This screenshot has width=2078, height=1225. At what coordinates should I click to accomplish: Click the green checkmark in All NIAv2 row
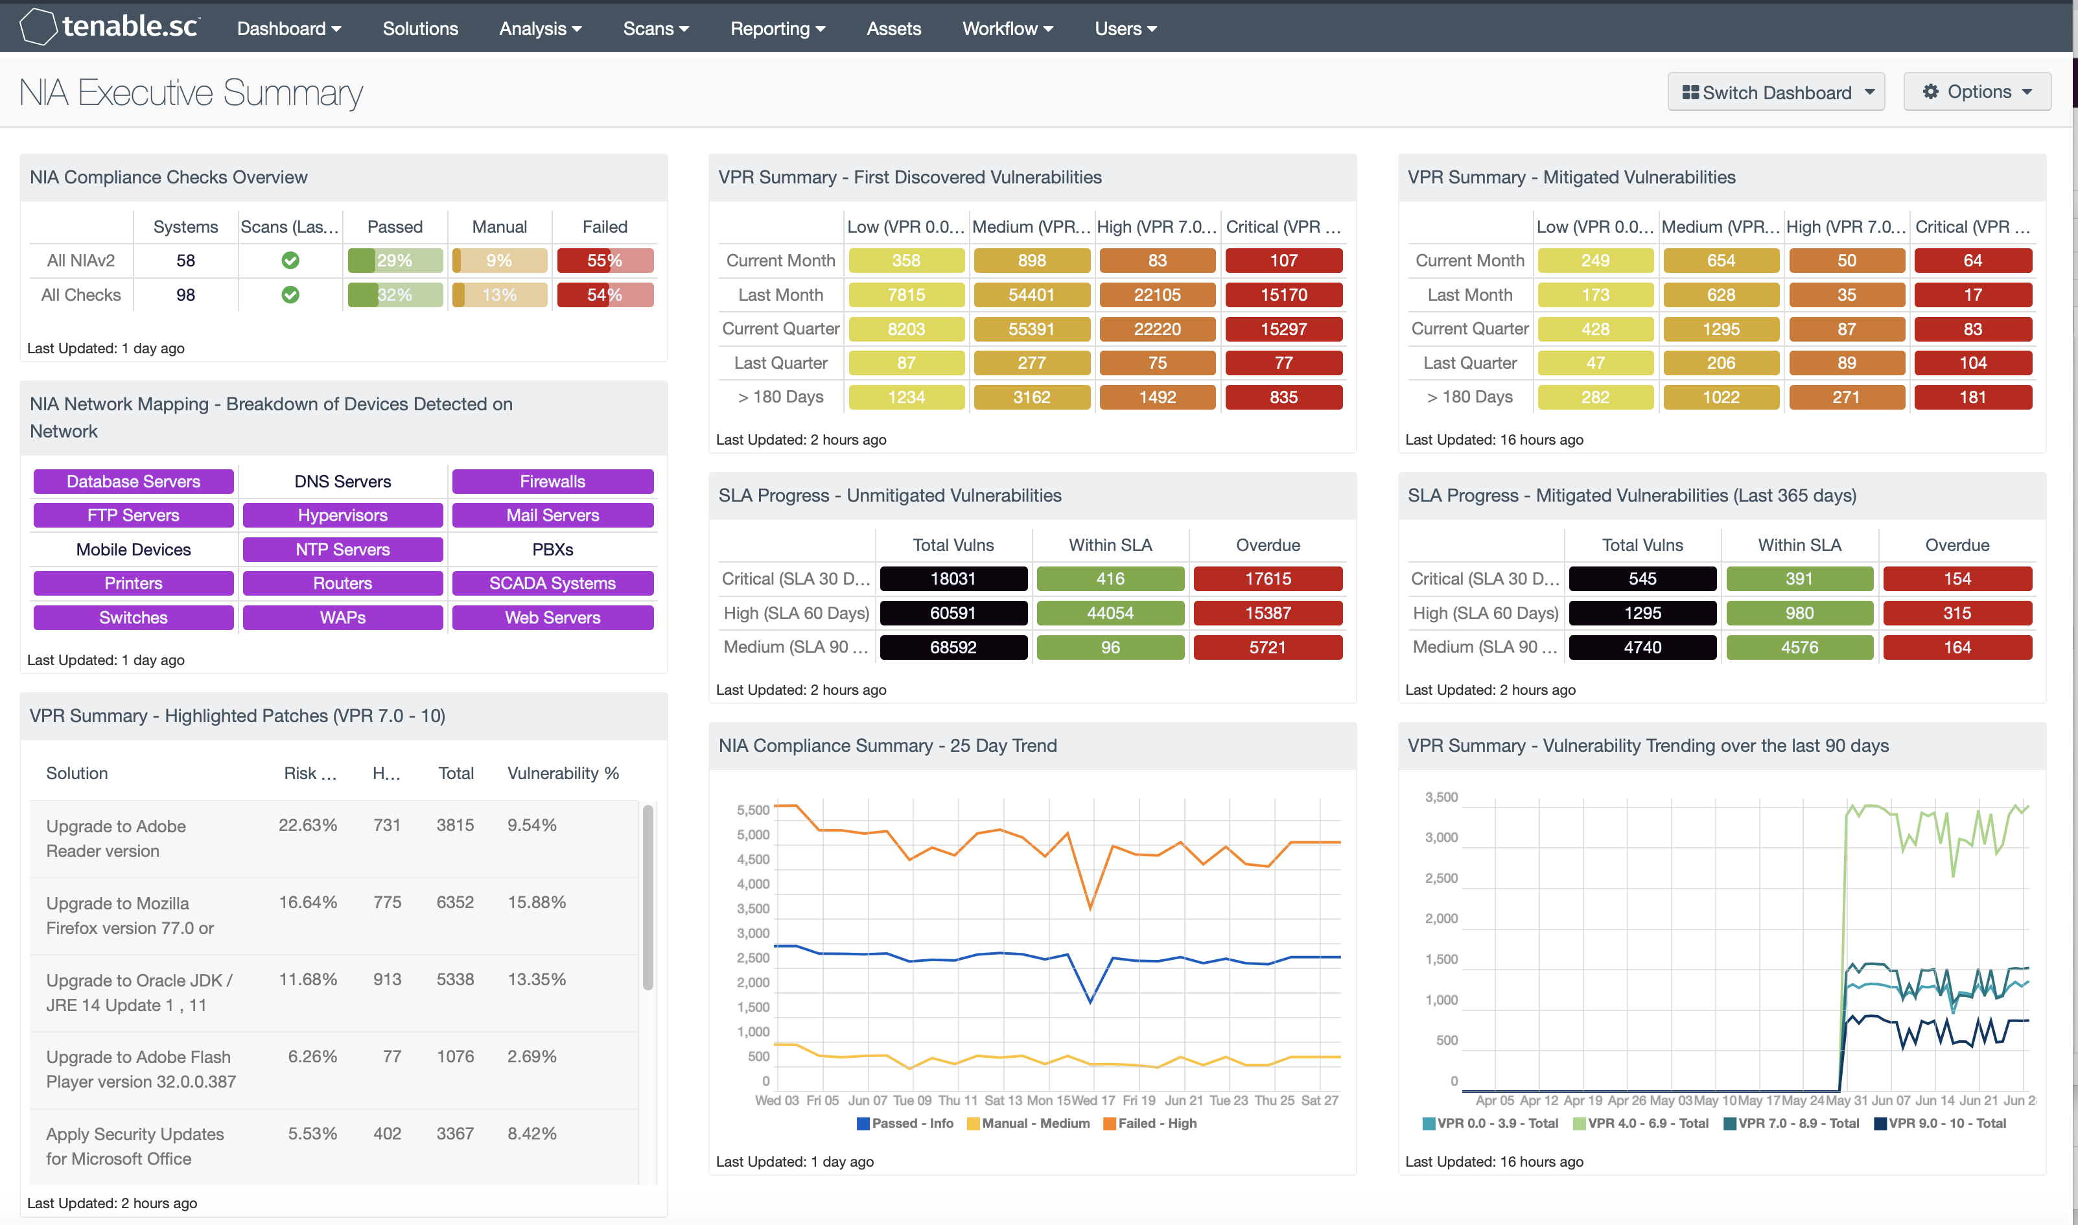point(290,261)
